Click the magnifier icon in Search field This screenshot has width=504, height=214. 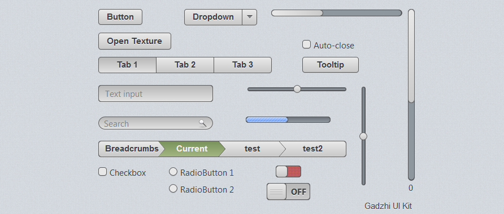coord(202,123)
